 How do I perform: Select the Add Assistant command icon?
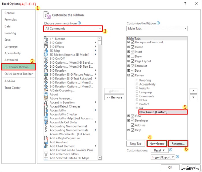pyautogui.click(x=46, y=142)
